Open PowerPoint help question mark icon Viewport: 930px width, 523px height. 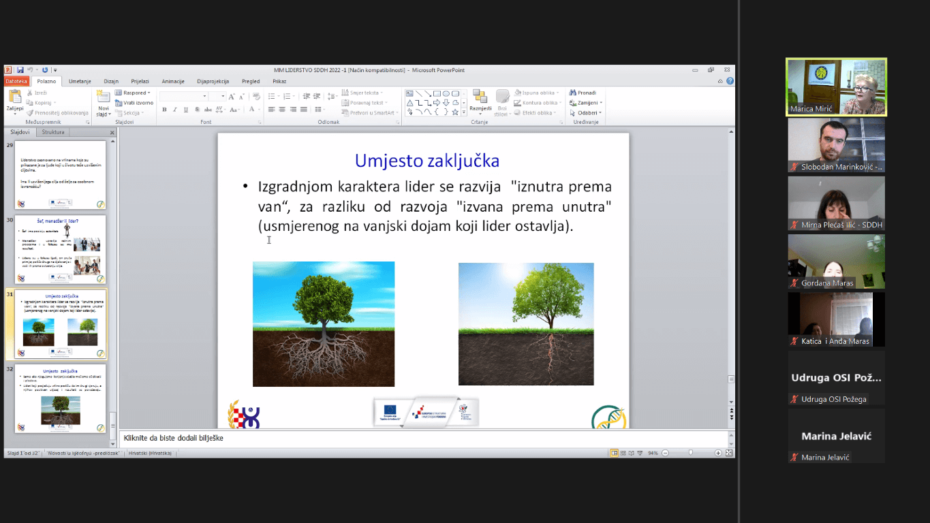click(730, 81)
